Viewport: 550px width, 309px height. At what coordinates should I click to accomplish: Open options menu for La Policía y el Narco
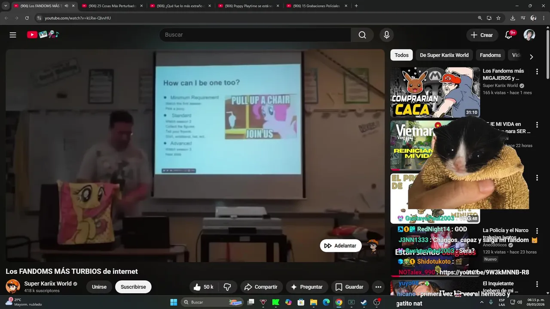tap(537, 231)
